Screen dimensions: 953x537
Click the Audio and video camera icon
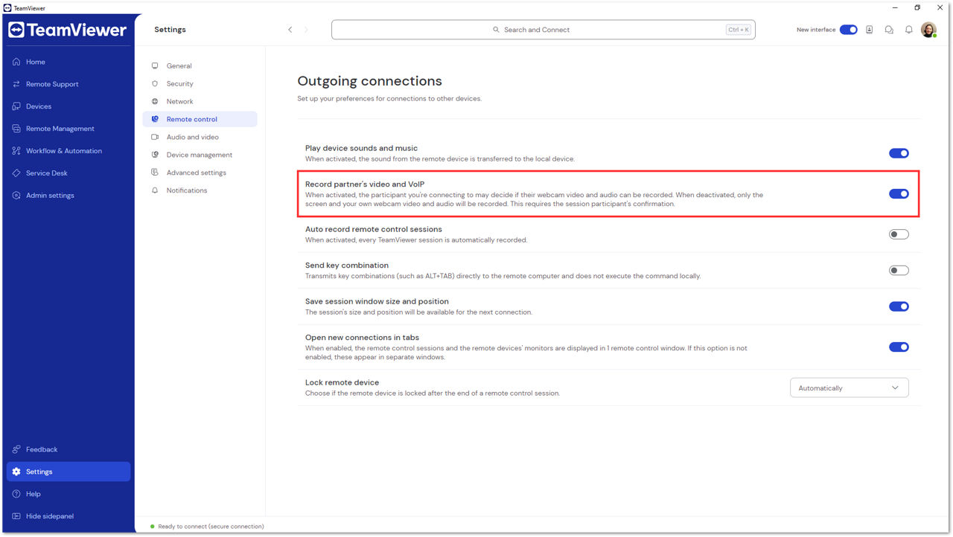155,137
